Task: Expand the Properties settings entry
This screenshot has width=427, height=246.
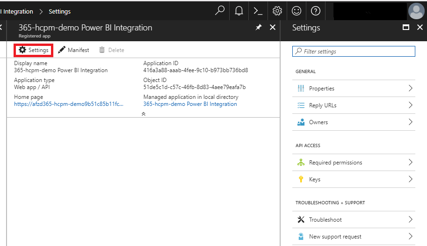Action: tap(354, 89)
